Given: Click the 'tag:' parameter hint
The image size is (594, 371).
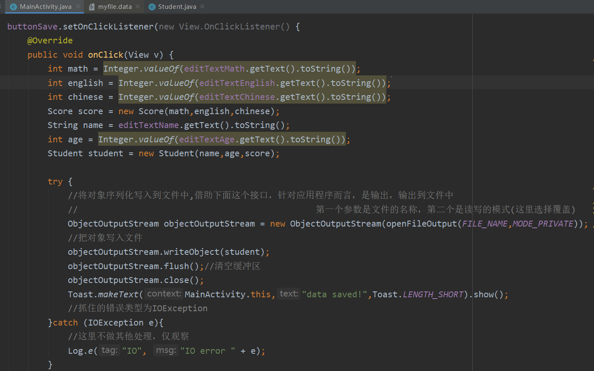Looking at the screenshot, I should pos(110,350).
